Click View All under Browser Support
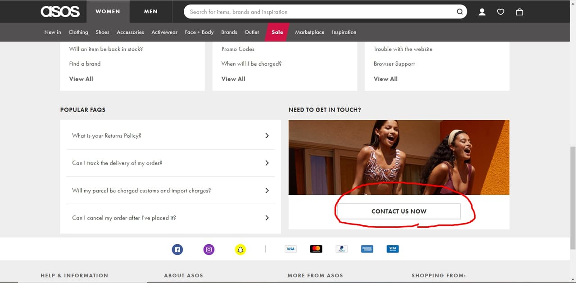Image resolution: width=576 pixels, height=283 pixels. (x=386, y=79)
